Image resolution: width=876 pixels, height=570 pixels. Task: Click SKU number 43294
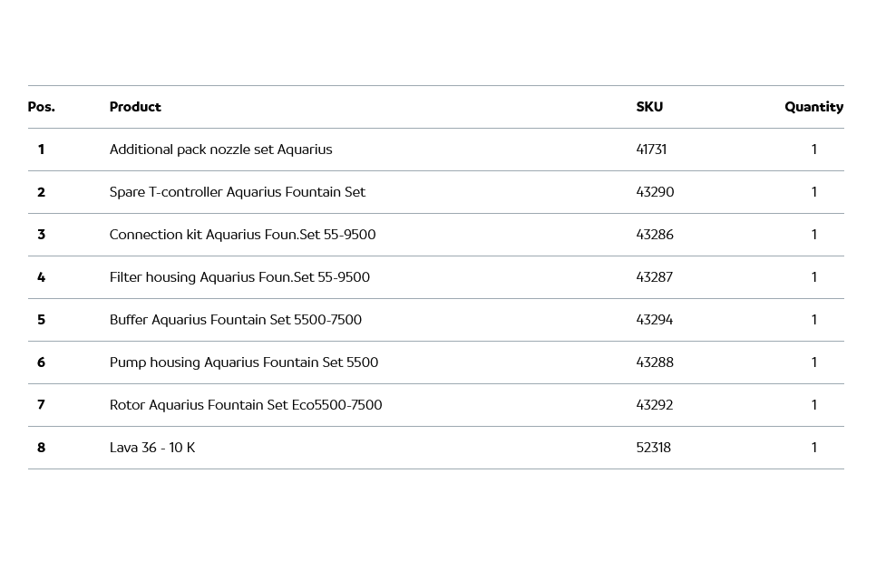[655, 320]
